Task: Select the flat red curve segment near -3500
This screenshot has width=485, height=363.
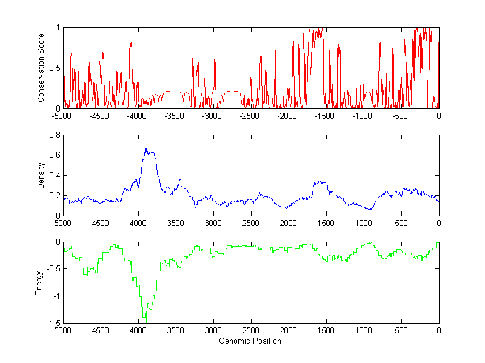Action: click(x=174, y=92)
